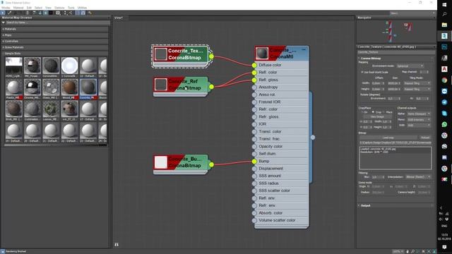The image size is (452, 254).
Task: Click the Opacity color input socket
Action: click(254, 146)
